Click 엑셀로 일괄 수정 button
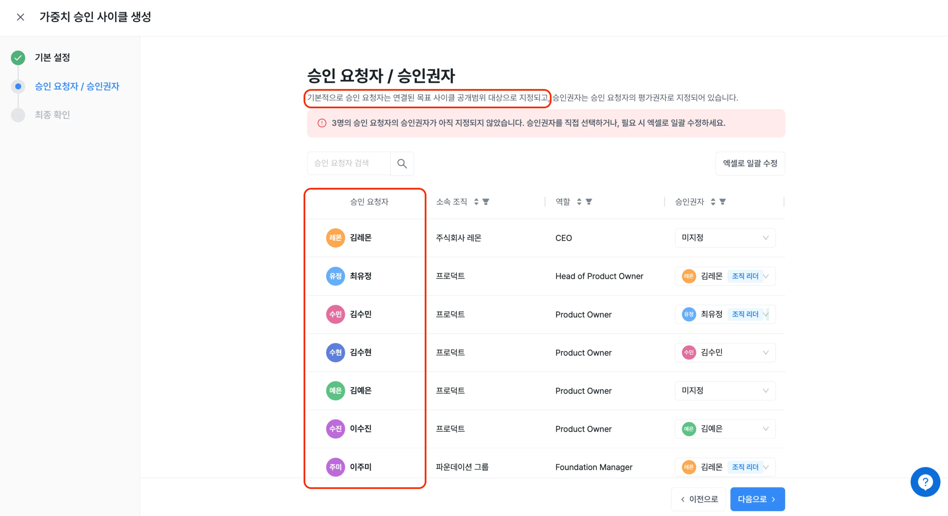Image resolution: width=948 pixels, height=516 pixels. [750, 164]
